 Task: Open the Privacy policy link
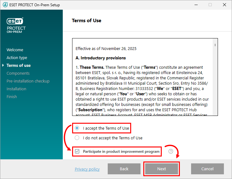tap(87, 169)
